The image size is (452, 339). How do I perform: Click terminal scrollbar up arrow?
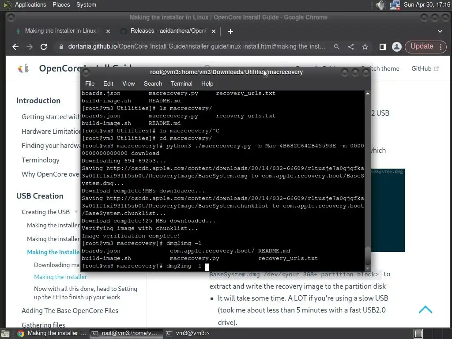pos(368,94)
